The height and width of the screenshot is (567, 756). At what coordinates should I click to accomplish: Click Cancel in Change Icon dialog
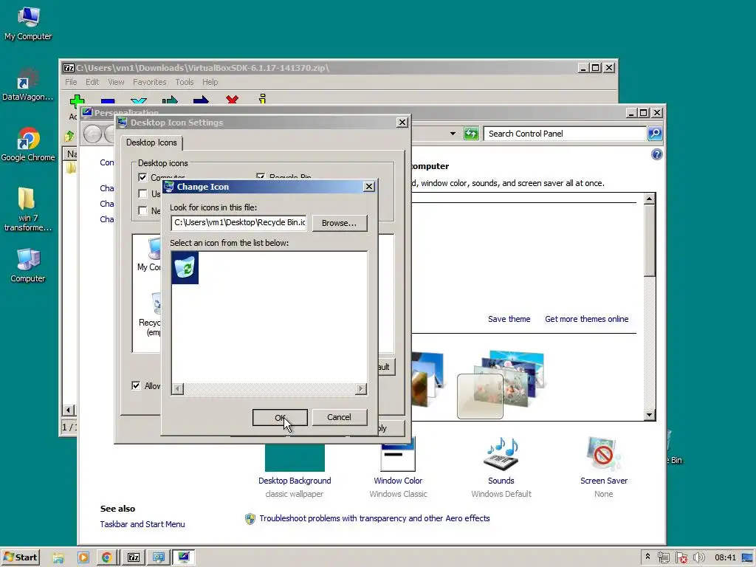pos(339,418)
